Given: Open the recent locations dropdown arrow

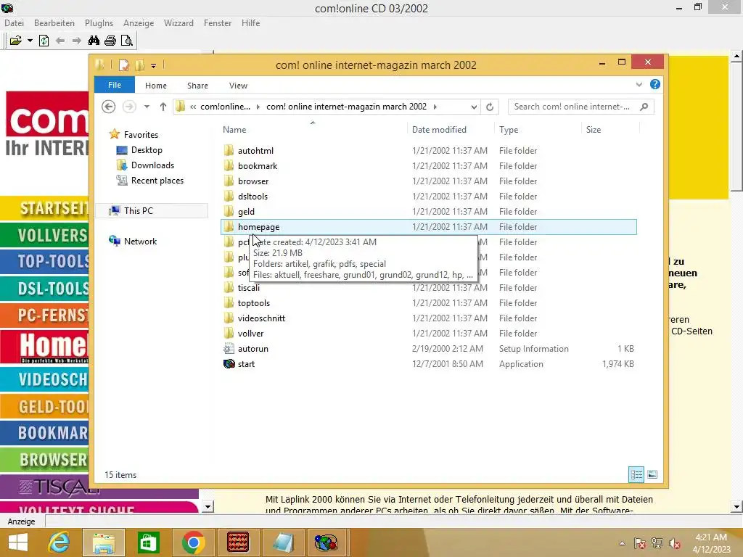Looking at the screenshot, I should point(147,107).
